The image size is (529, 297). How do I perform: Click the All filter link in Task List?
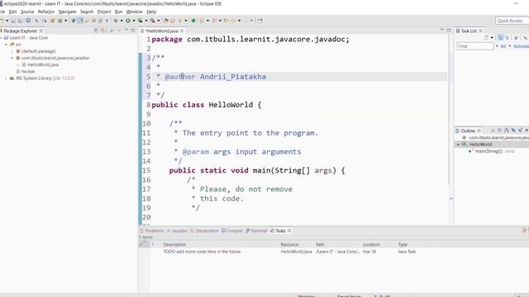click(x=503, y=46)
